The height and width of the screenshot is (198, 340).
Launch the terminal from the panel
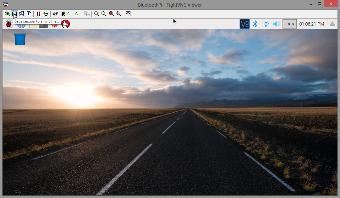(43, 26)
